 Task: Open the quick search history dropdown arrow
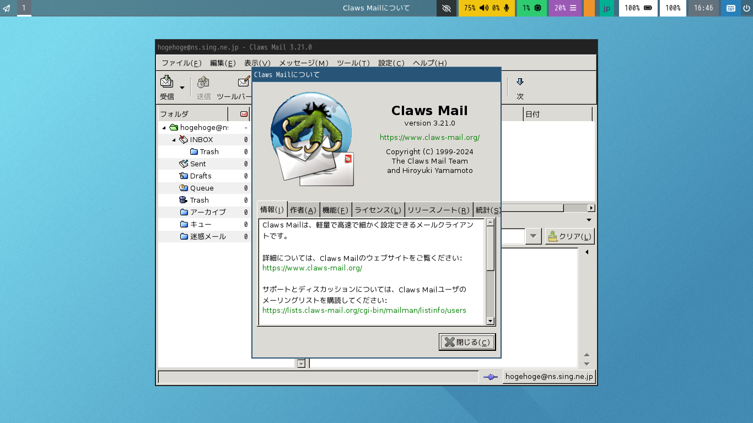[x=533, y=236]
